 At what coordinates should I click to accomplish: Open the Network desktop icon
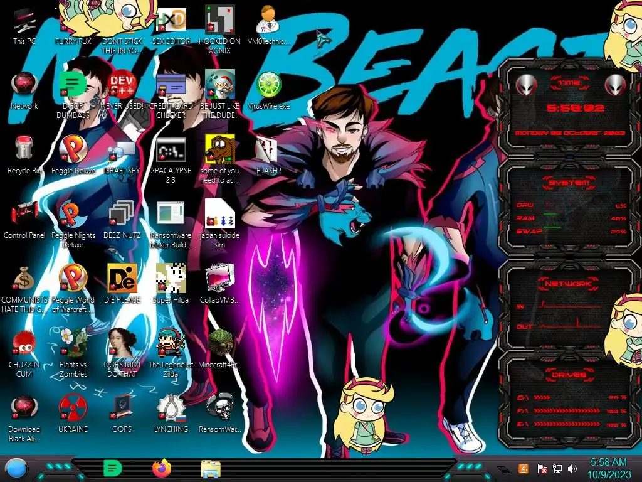(x=24, y=92)
